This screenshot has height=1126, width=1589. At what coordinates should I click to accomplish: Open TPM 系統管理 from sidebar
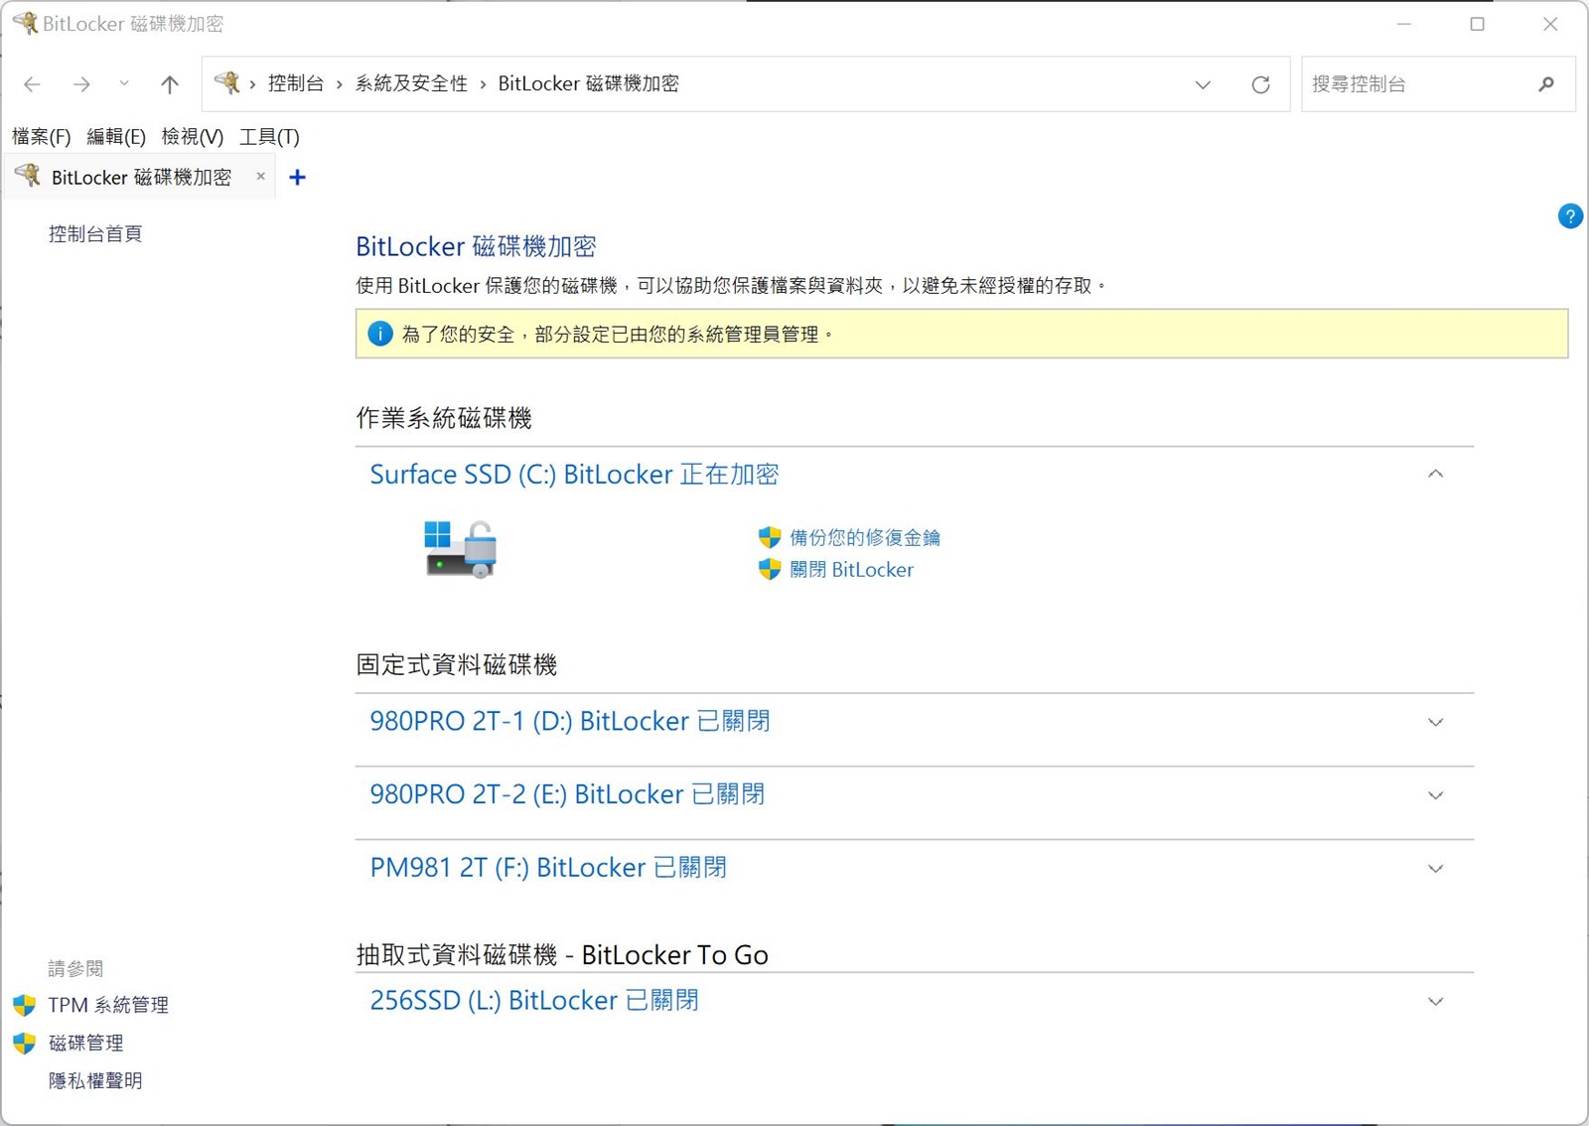pyautogui.click(x=108, y=1005)
